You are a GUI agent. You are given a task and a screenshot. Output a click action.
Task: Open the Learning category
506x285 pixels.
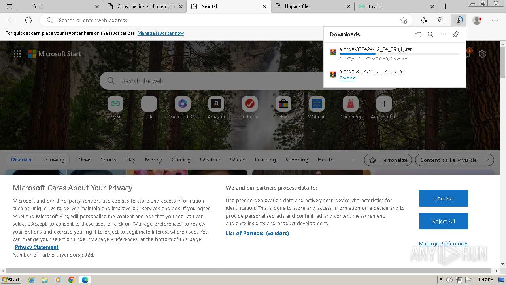(x=265, y=160)
